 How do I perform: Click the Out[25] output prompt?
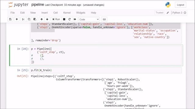tap(23, 76)
